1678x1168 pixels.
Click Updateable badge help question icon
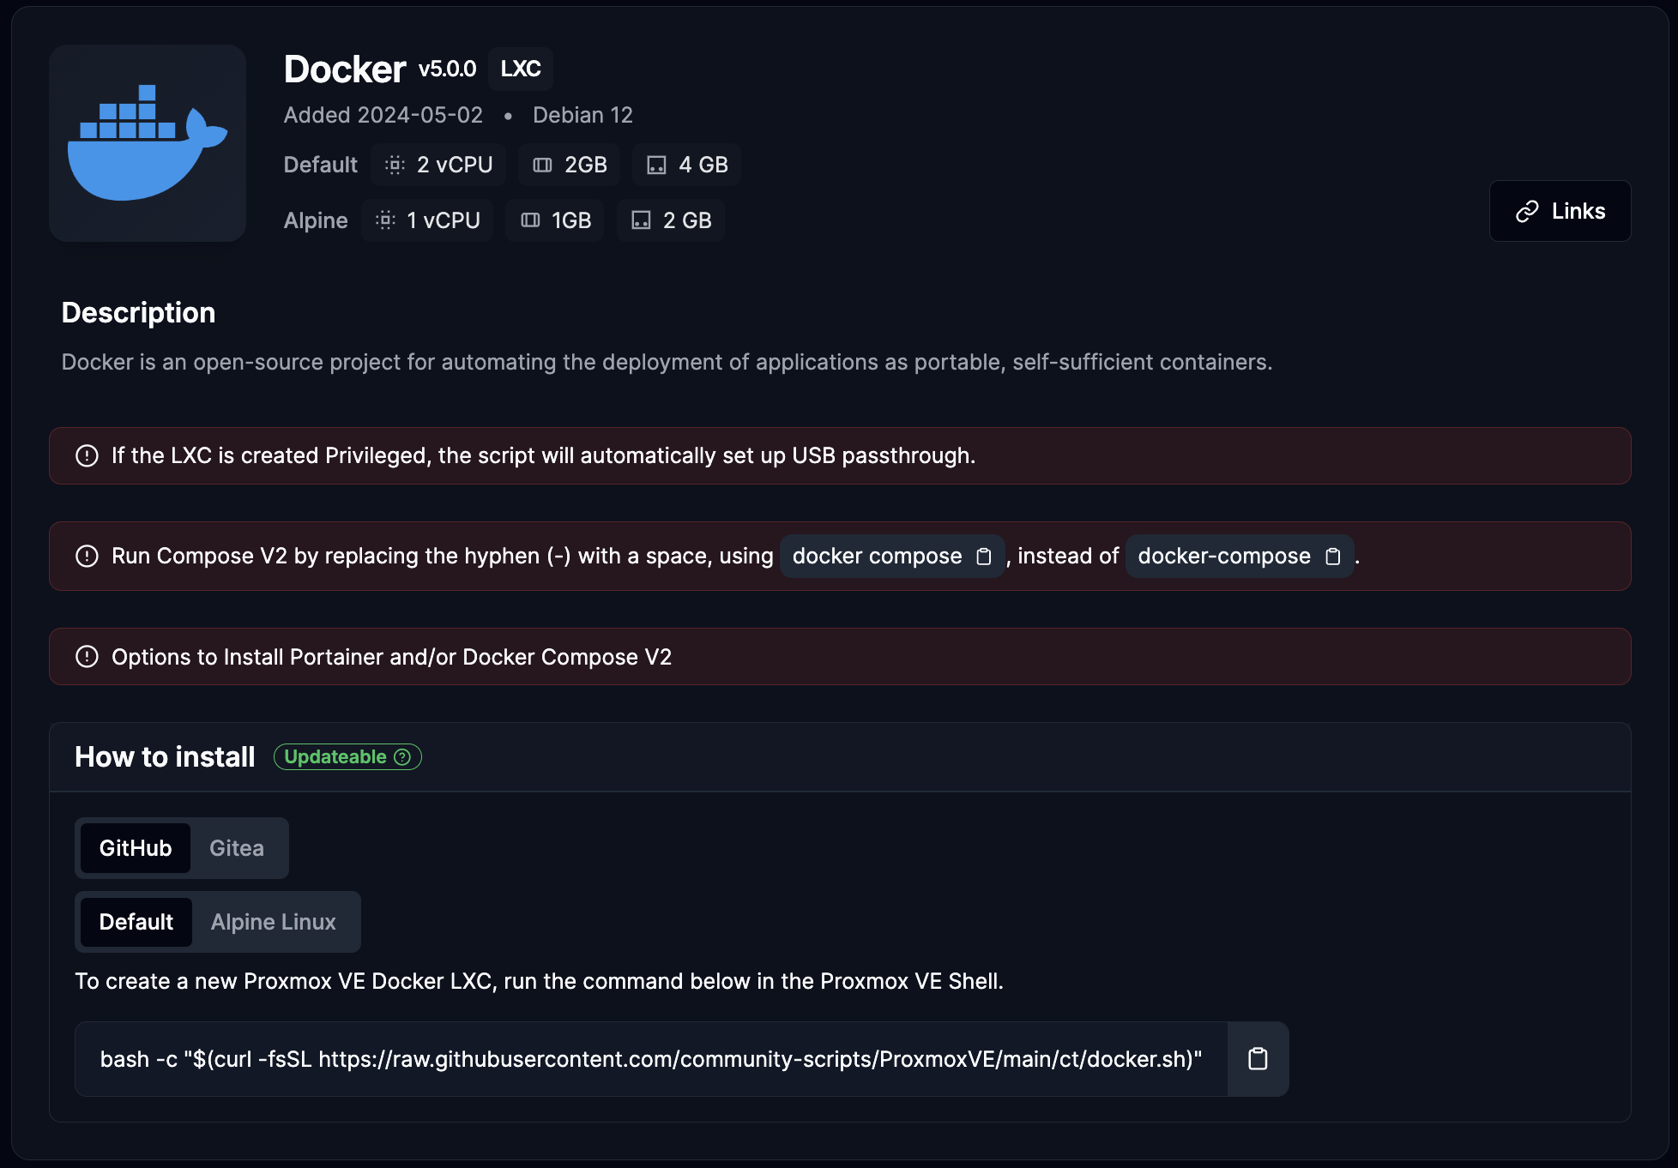(402, 757)
